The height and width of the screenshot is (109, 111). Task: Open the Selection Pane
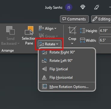pyautogui.click(x=29, y=35)
